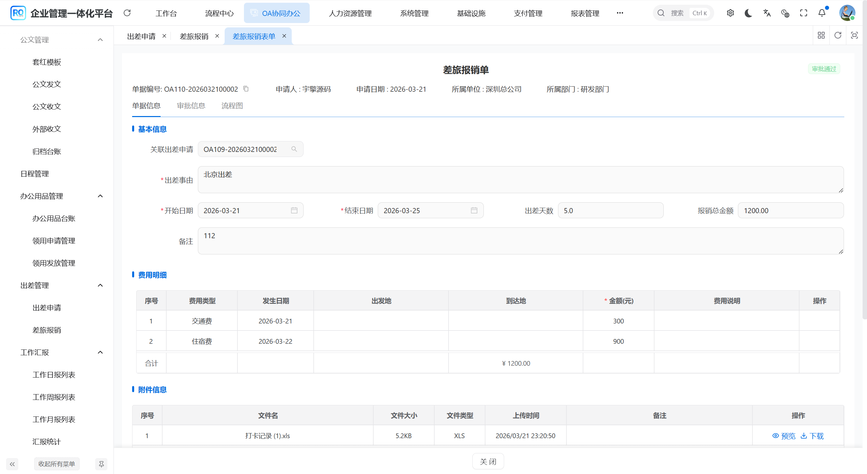Click the copy icon next to document number
The image size is (867, 474).
246,89
